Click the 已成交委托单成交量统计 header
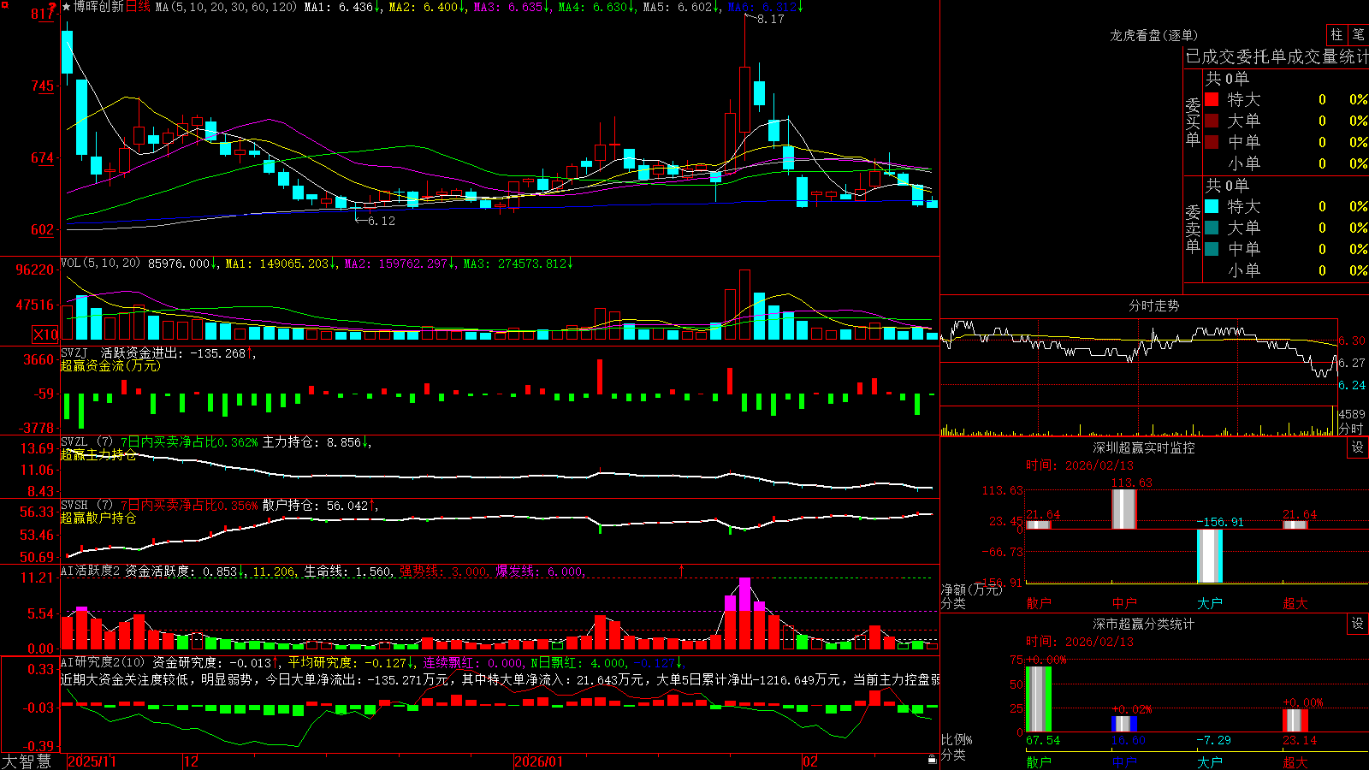1369x770 pixels. coord(1277,56)
